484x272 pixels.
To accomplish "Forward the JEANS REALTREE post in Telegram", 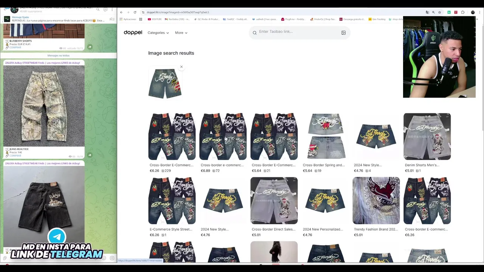I will (x=90, y=155).
